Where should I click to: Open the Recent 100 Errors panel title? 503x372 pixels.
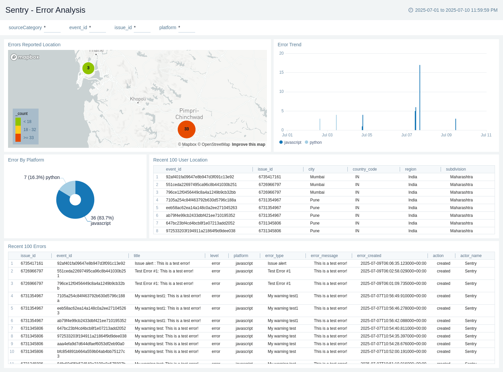[27, 246]
